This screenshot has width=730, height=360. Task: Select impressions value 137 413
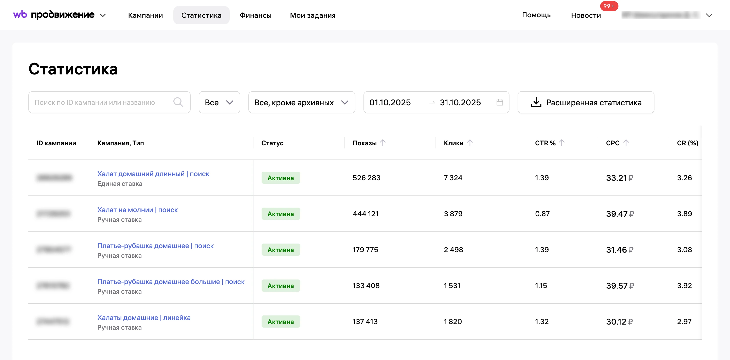(x=365, y=322)
